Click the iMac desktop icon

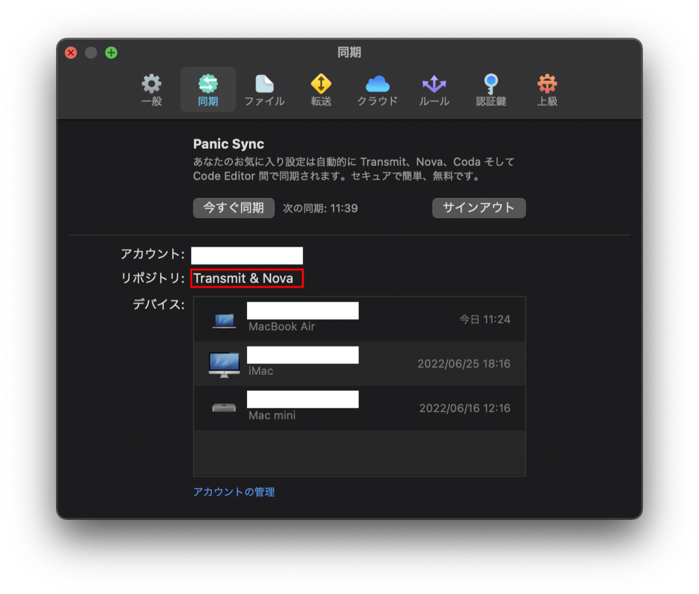tap(224, 365)
